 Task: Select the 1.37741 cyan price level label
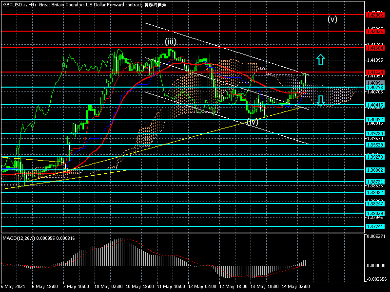[x=375, y=226]
